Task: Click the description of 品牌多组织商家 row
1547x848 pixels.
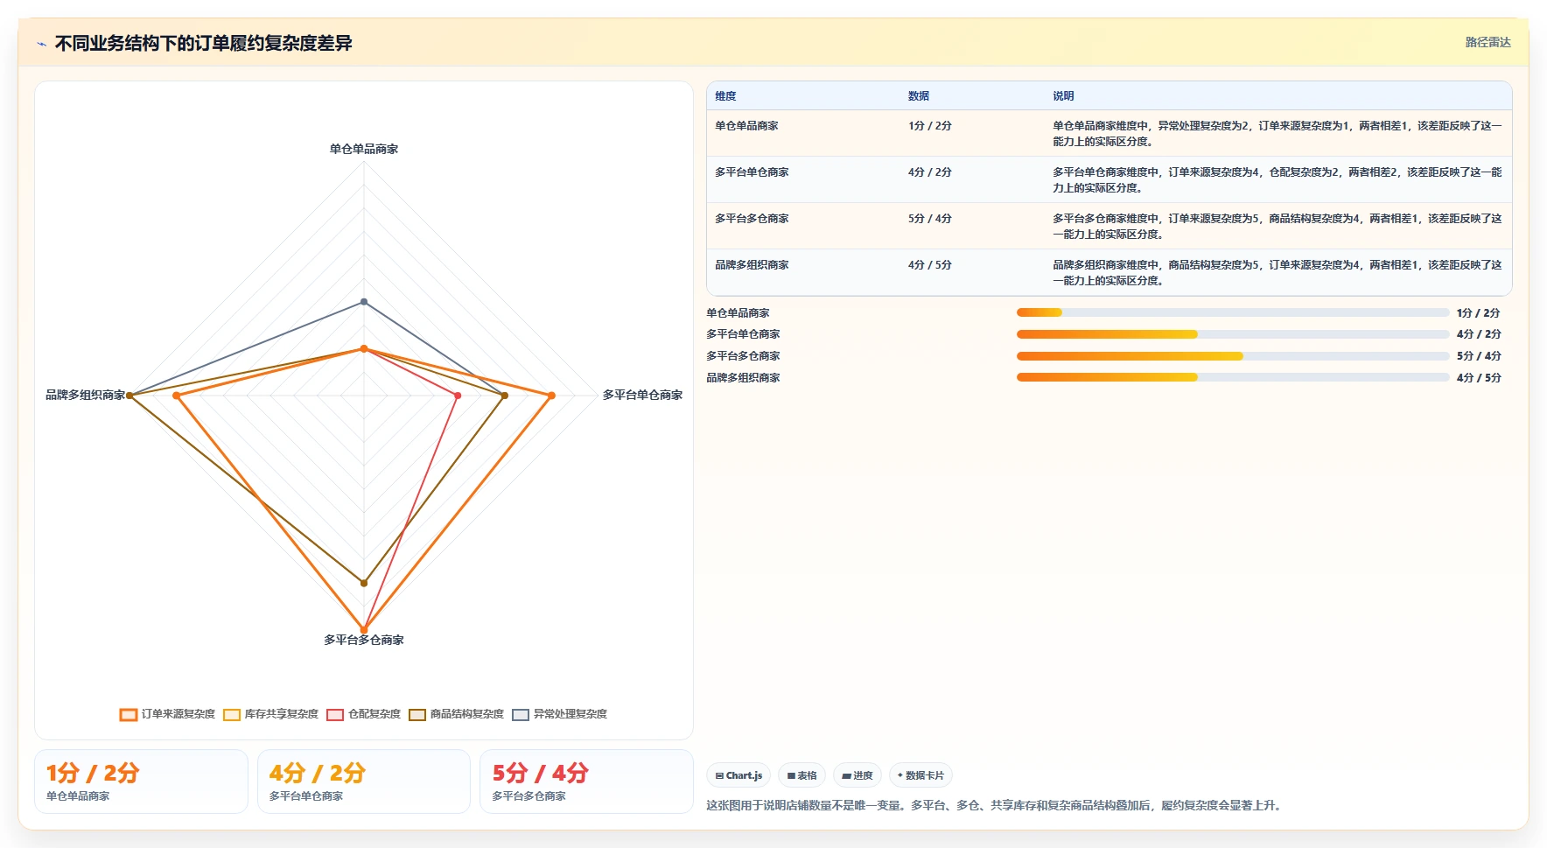Action: pyautogui.click(x=1277, y=273)
